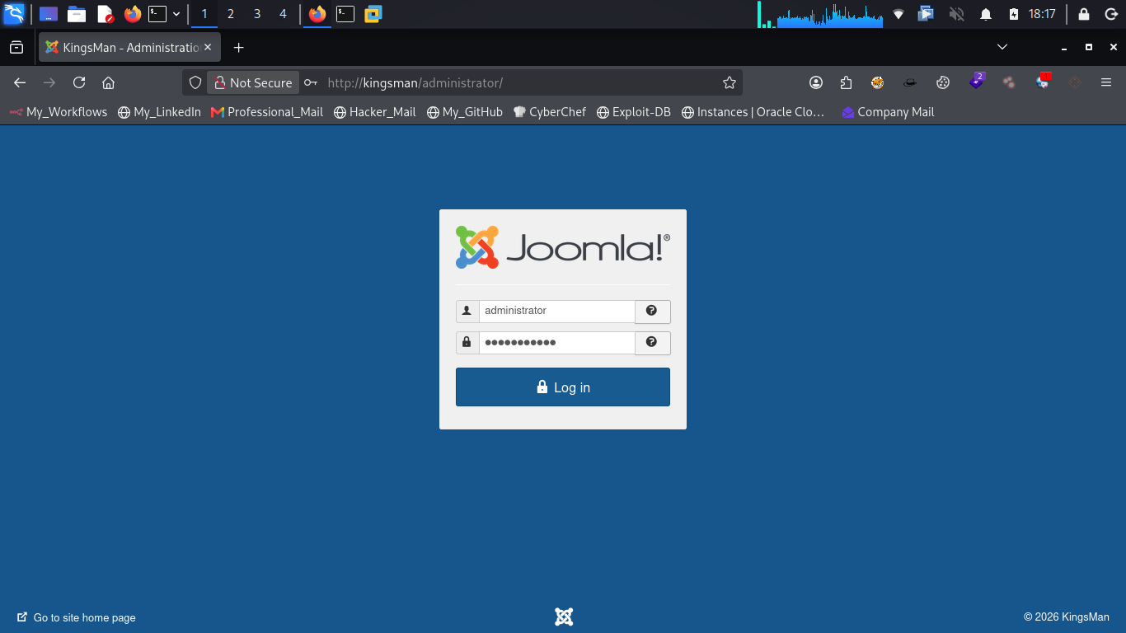The height and width of the screenshot is (633, 1126).
Task: Open the tracking protection shield
Action: pos(195,82)
